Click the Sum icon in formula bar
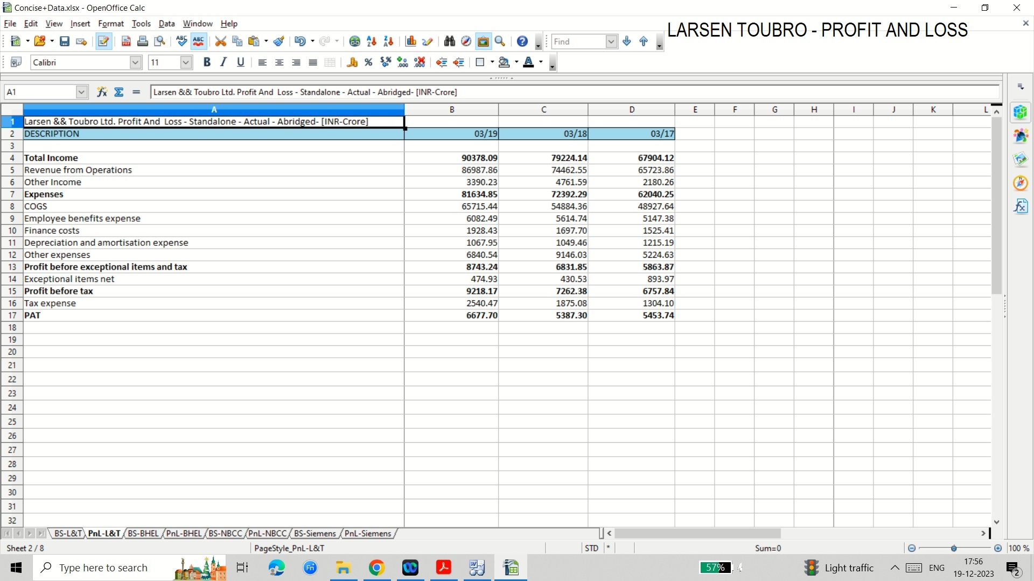This screenshot has height=581, width=1034. [x=119, y=92]
